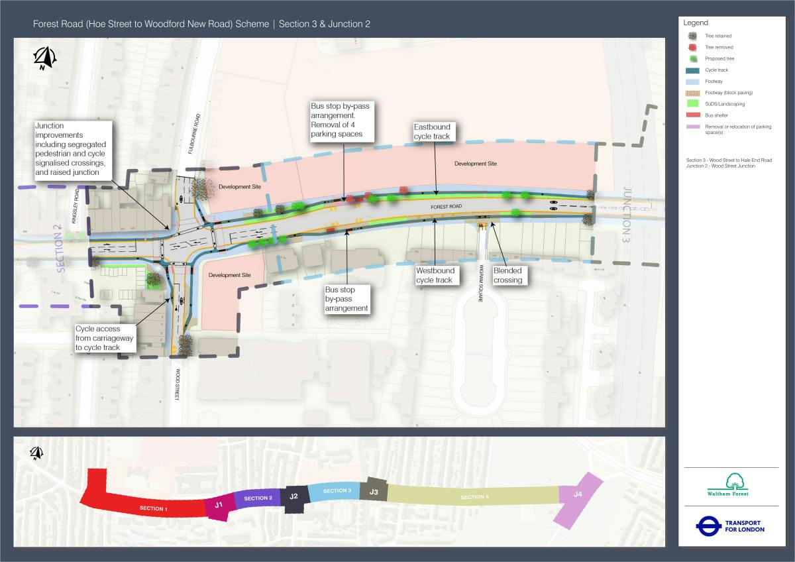
Task: Click the 'Legend' heading
Action: [x=696, y=23]
